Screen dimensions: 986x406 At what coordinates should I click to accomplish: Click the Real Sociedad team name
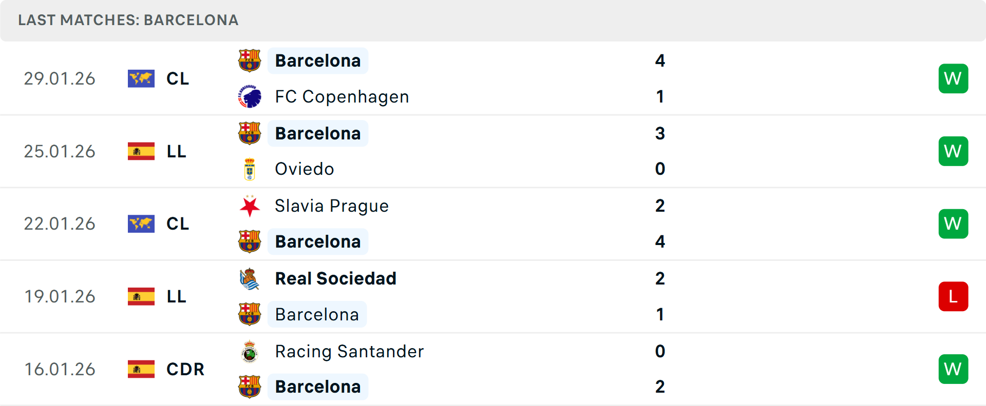pos(336,278)
